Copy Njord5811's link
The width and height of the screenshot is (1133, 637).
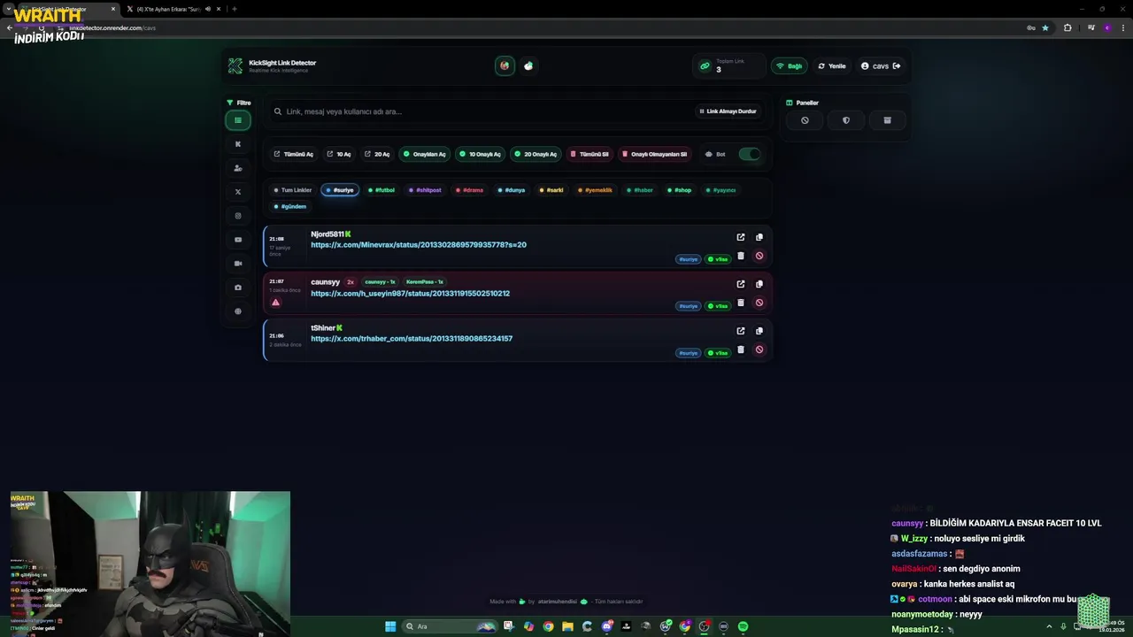click(759, 237)
